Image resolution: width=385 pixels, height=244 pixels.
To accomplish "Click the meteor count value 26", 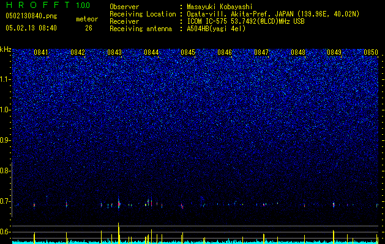I will point(89,28).
